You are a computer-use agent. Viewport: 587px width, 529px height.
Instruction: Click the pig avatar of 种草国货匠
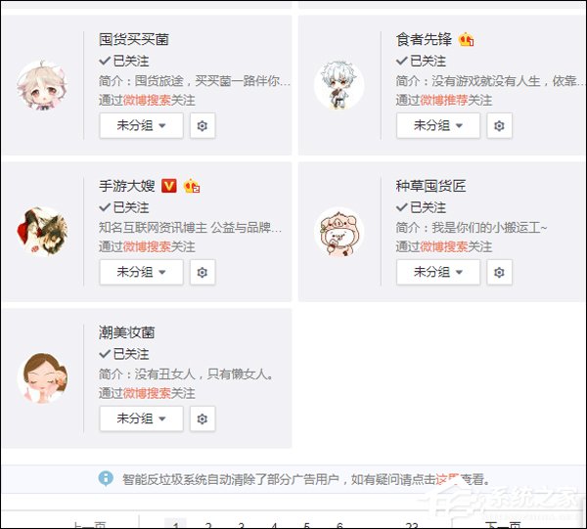click(x=339, y=232)
